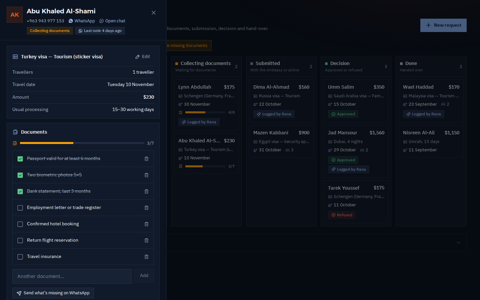Click plane icon beside 22 October date

coord(255,104)
